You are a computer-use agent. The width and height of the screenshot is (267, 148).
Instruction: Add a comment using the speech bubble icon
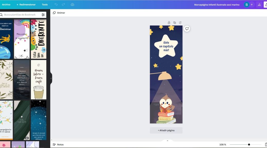pos(187,29)
